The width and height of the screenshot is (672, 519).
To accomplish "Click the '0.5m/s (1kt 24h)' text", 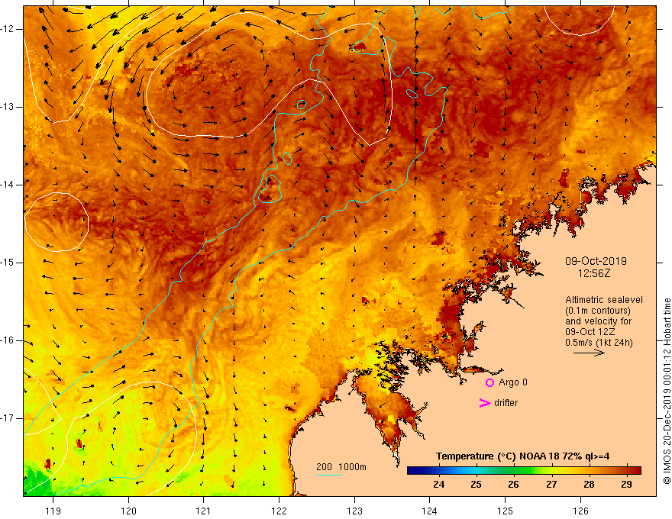I will 599,343.
